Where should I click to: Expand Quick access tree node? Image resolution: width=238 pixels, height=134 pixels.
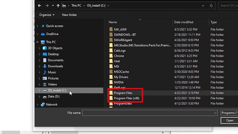[37, 26]
